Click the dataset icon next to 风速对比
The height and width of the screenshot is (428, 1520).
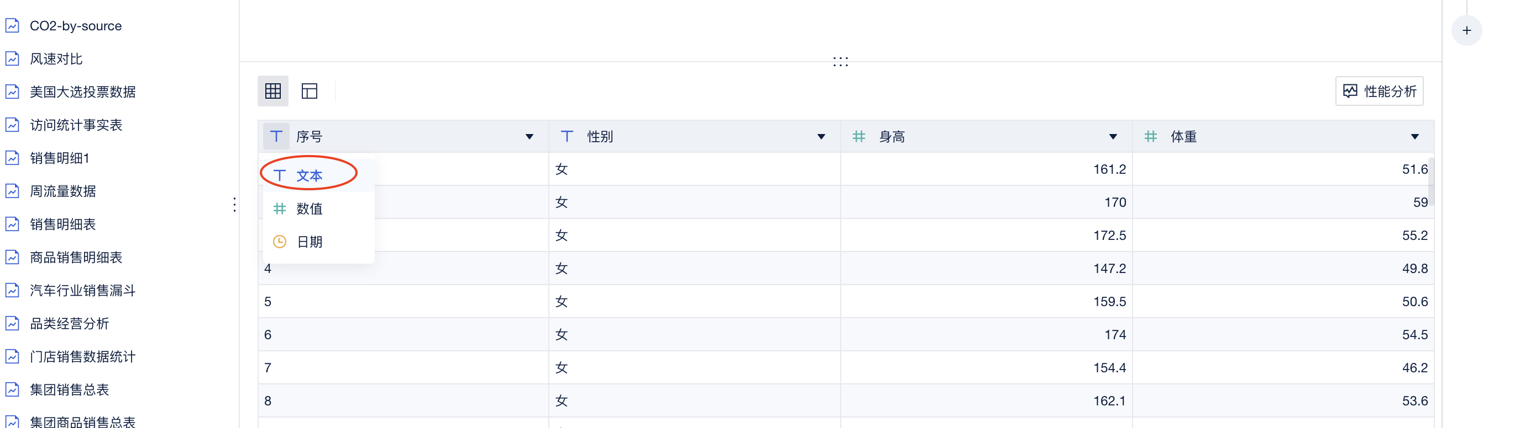tap(12, 59)
